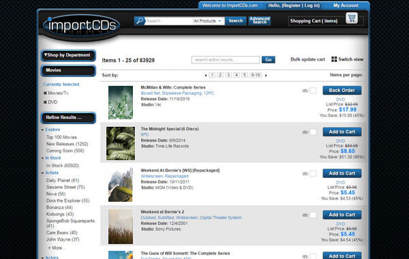Open the shopping cart icon

[x=352, y=18]
